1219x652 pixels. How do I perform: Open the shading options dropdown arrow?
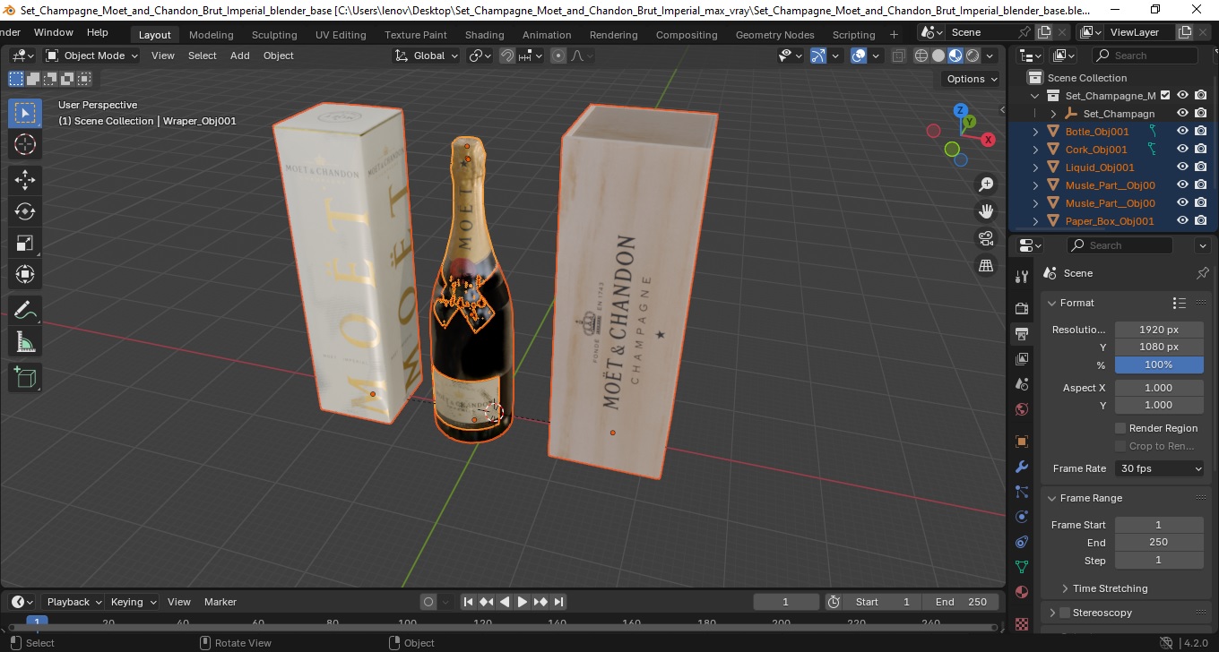990,56
